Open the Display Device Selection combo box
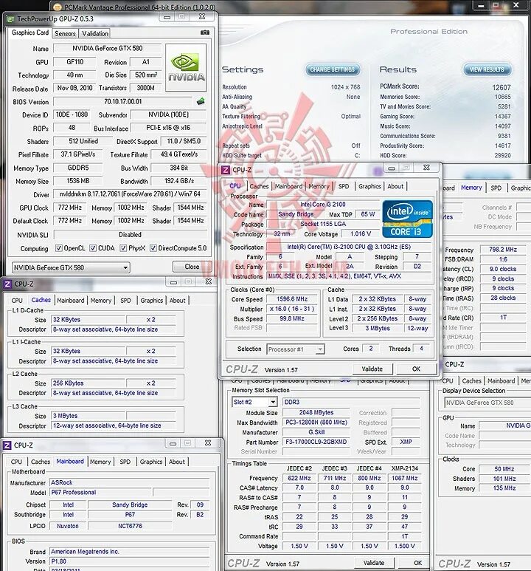This screenshot has height=571, width=531. pos(487,403)
